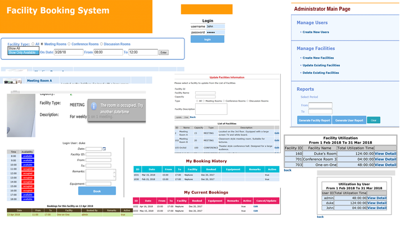Choose Discussion Rooms in Facility Type search filter

tap(101, 44)
